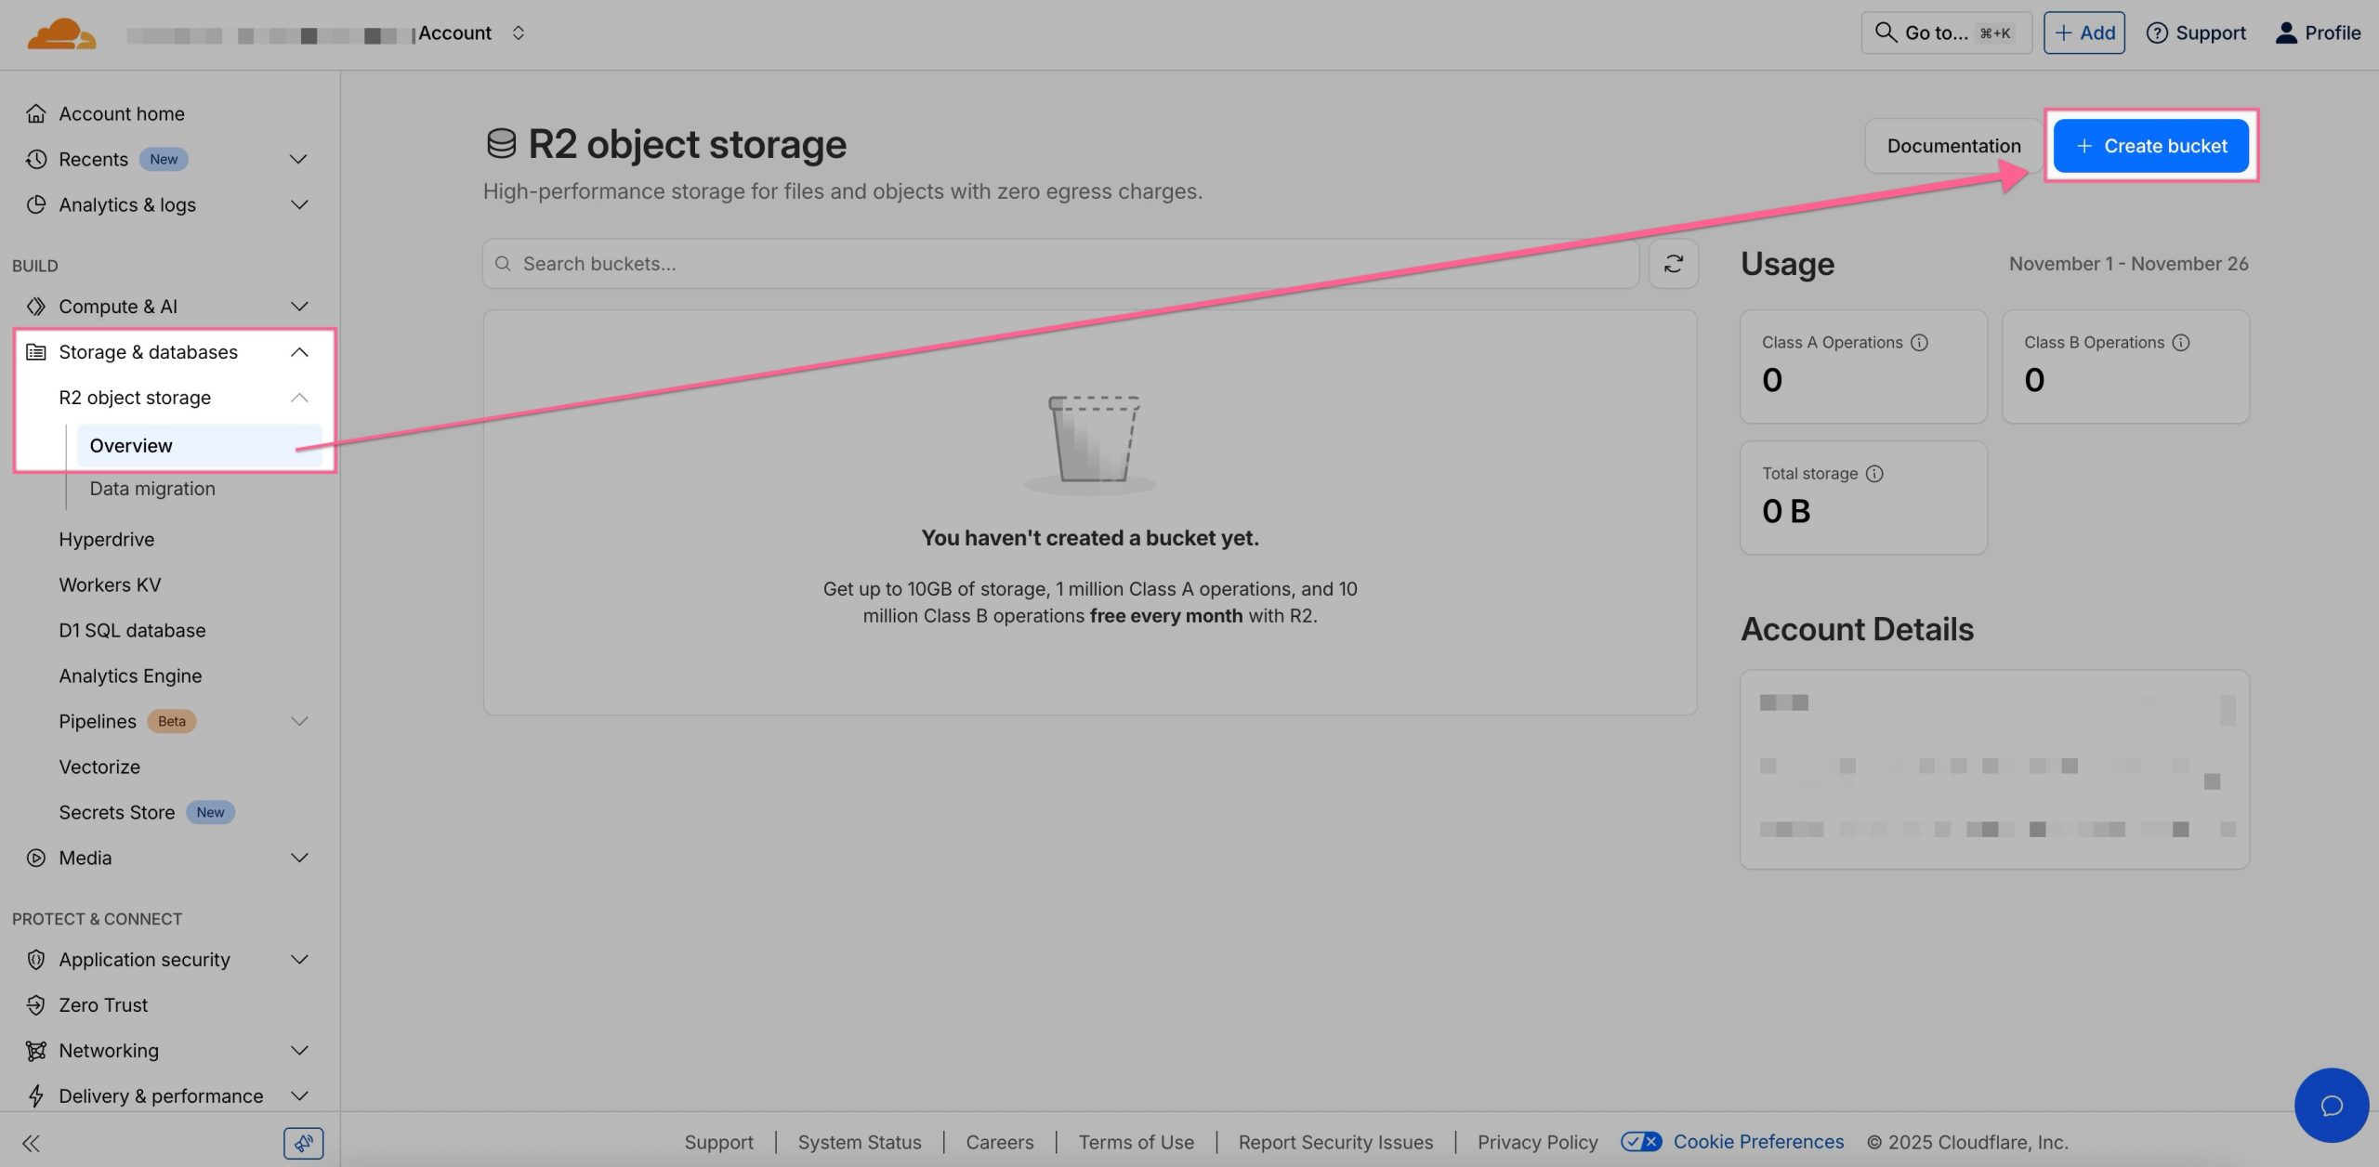Open D1 SQL database

[x=132, y=630]
